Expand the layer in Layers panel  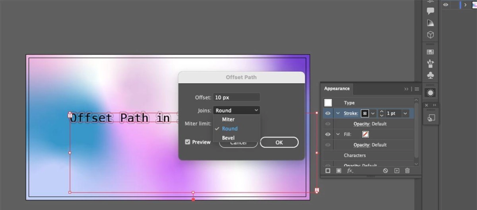(x=465, y=4)
